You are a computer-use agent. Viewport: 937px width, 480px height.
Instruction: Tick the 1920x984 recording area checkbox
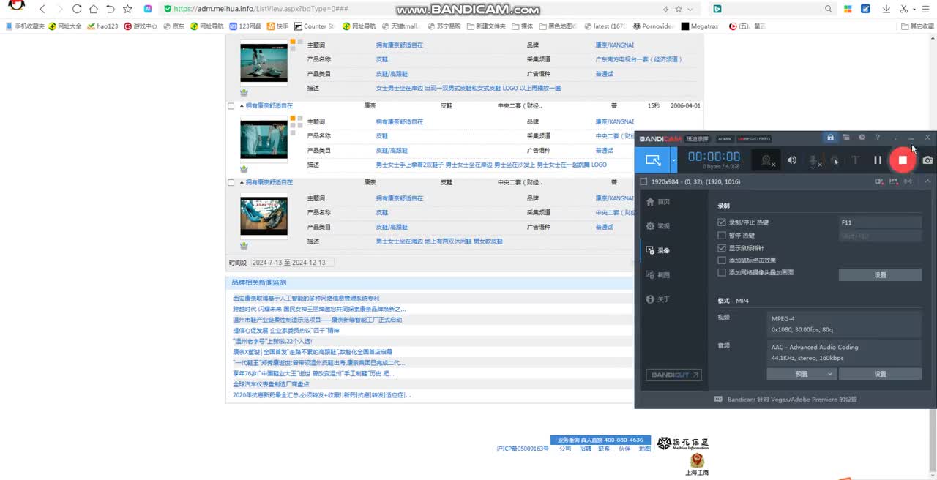pyautogui.click(x=643, y=181)
